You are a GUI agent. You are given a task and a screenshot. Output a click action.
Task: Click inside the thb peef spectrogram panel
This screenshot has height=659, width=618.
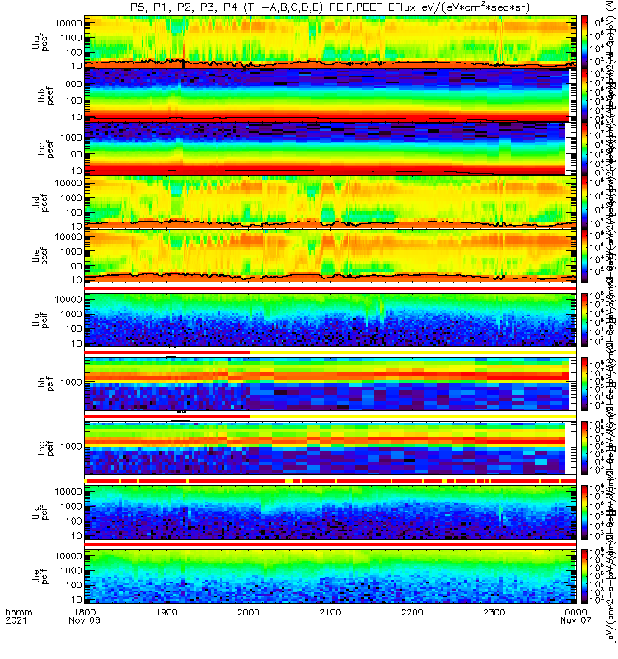pyautogui.click(x=330, y=95)
